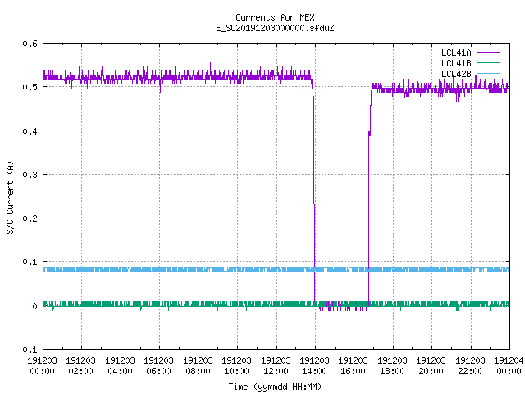Viewport: 525px width, 394px height.
Task: Select the LCL41A legend label
Action: 456,53
